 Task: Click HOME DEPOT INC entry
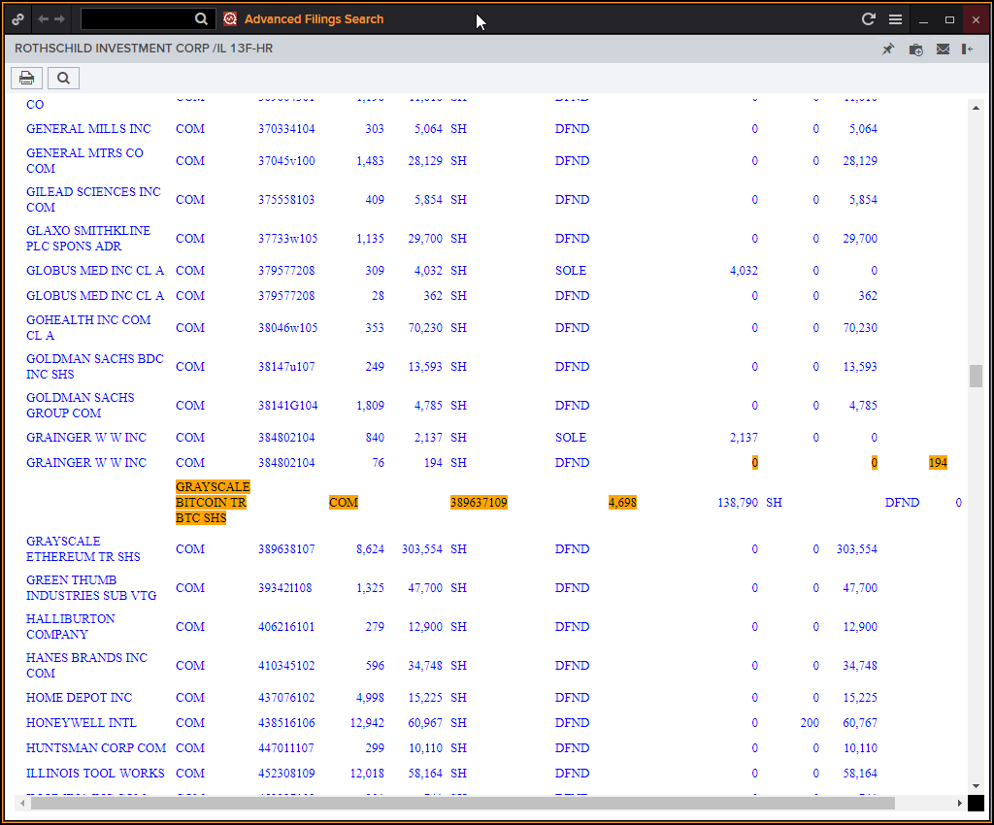tap(79, 698)
